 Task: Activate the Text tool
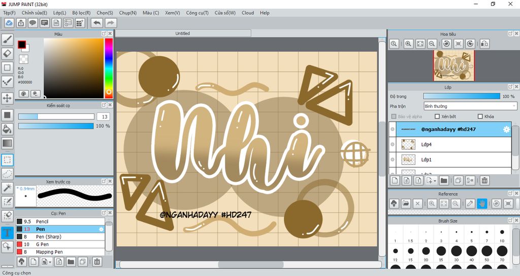click(7, 232)
